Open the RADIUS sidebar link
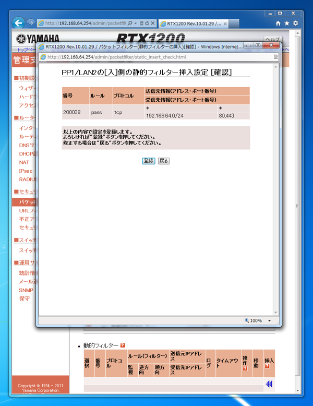 point(27,180)
